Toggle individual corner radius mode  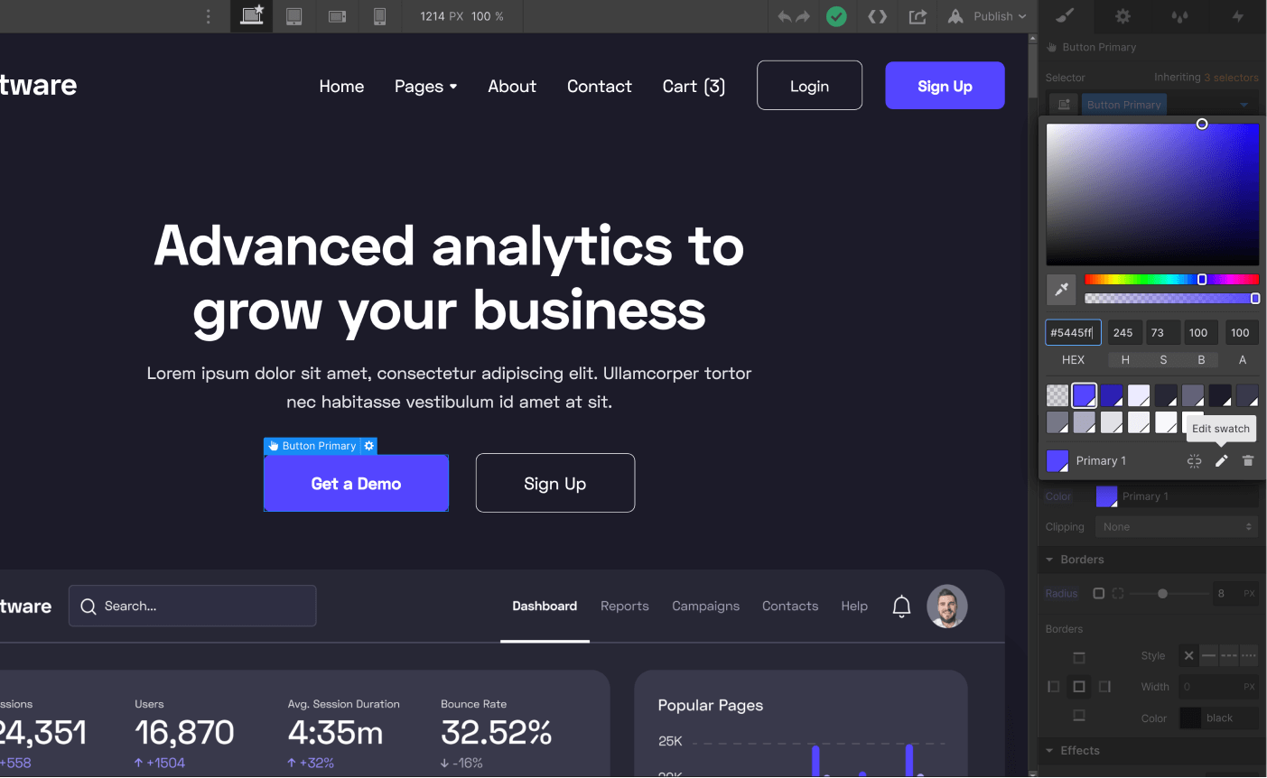click(x=1117, y=593)
